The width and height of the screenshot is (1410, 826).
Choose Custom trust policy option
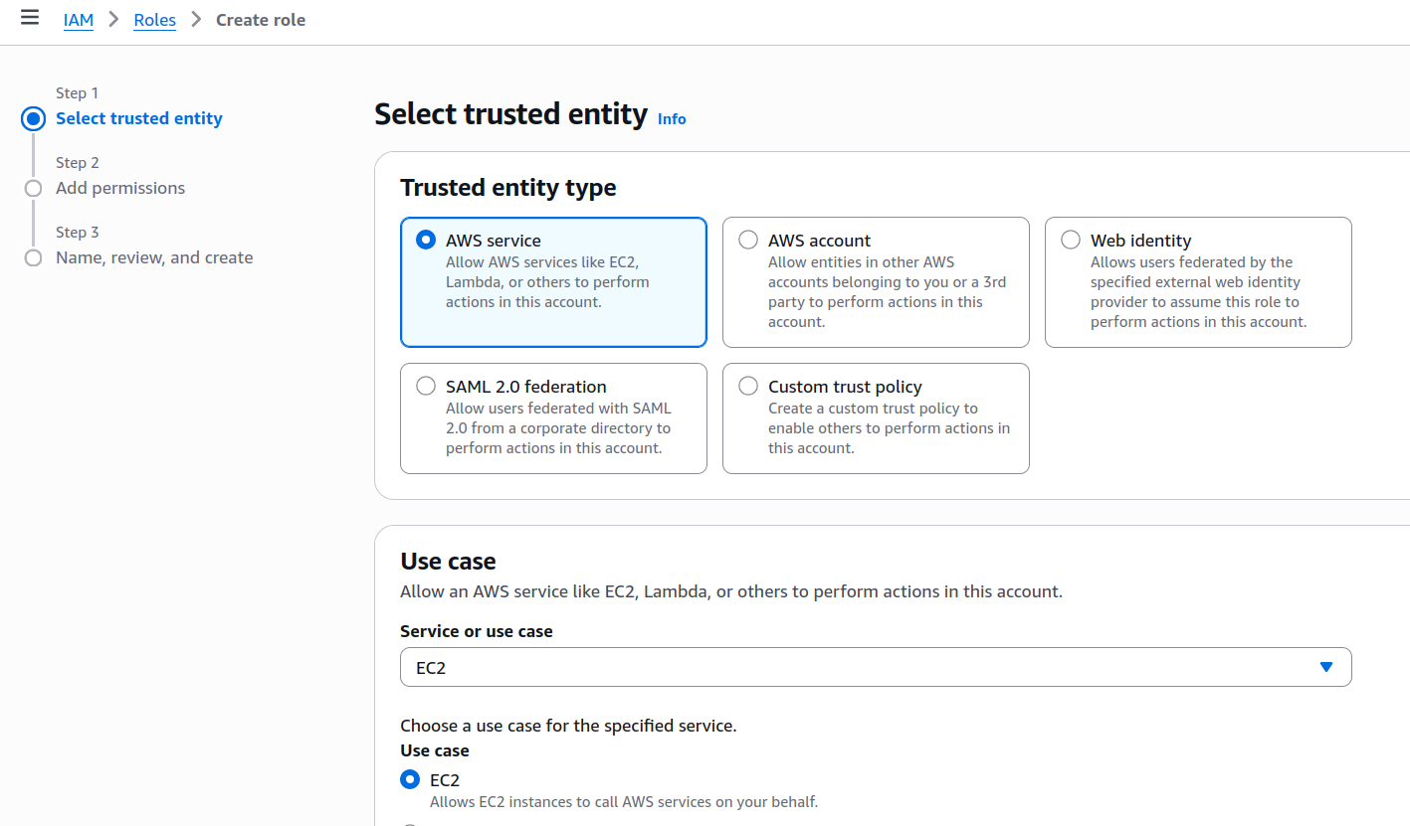(x=748, y=386)
